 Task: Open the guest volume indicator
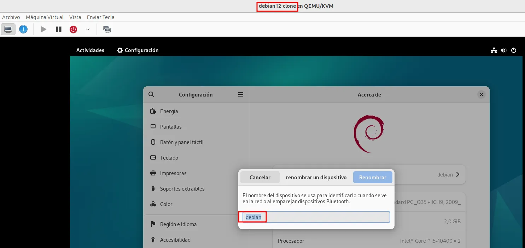coord(503,50)
